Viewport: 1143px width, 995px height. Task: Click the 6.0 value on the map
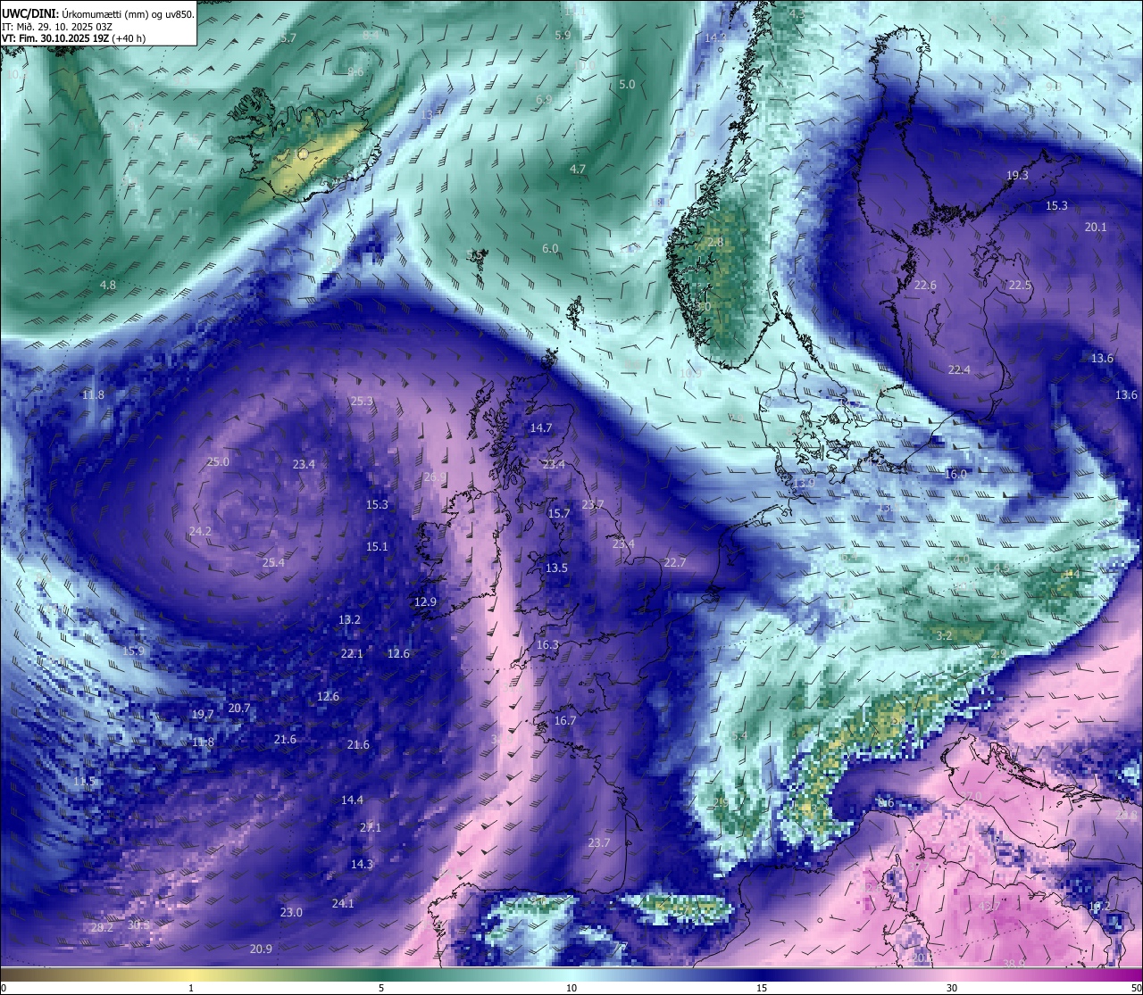(x=550, y=249)
